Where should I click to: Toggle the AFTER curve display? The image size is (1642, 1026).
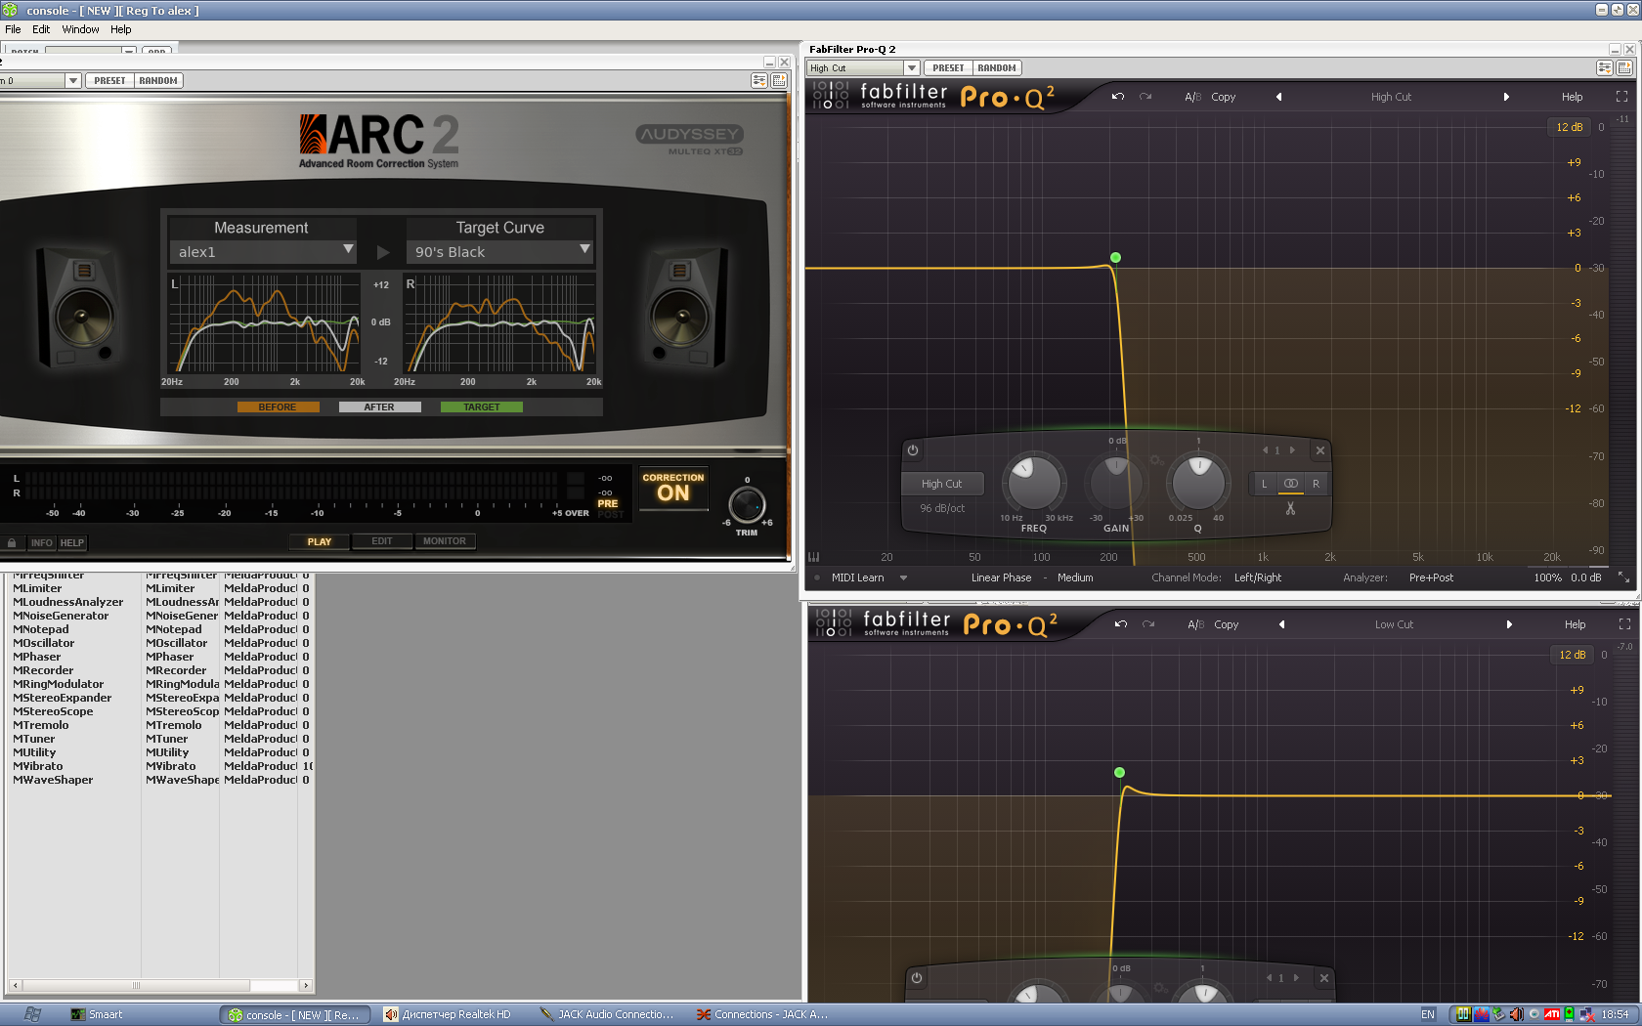pyautogui.click(x=379, y=406)
